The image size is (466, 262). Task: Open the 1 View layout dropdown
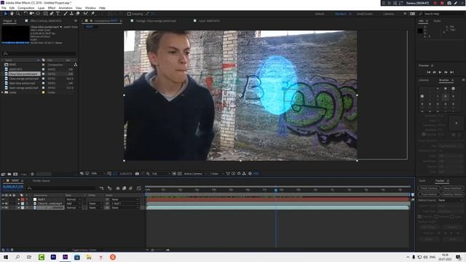217,173
